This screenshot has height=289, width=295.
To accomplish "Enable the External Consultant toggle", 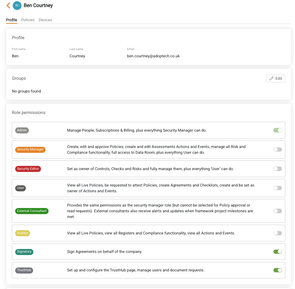I will pyautogui.click(x=277, y=211).
